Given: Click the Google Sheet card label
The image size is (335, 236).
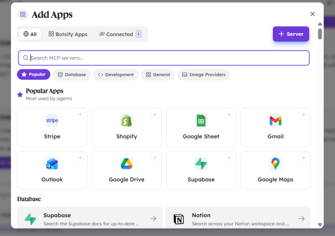Looking at the screenshot, I should click(x=201, y=136).
